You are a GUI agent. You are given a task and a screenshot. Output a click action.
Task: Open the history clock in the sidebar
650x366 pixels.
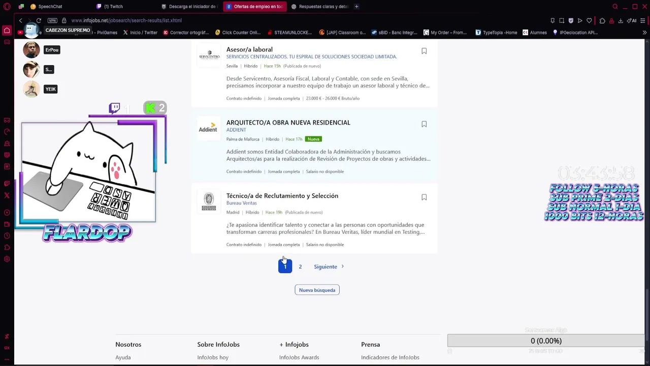tap(7, 236)
